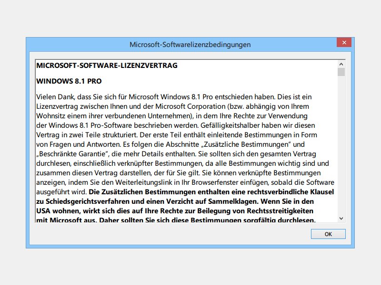Click the heading MICROSOFT-SOFTWARE-LIZENZVERTRAG
Viewport: 381px width, 285px height.
[x=107, y=66]
